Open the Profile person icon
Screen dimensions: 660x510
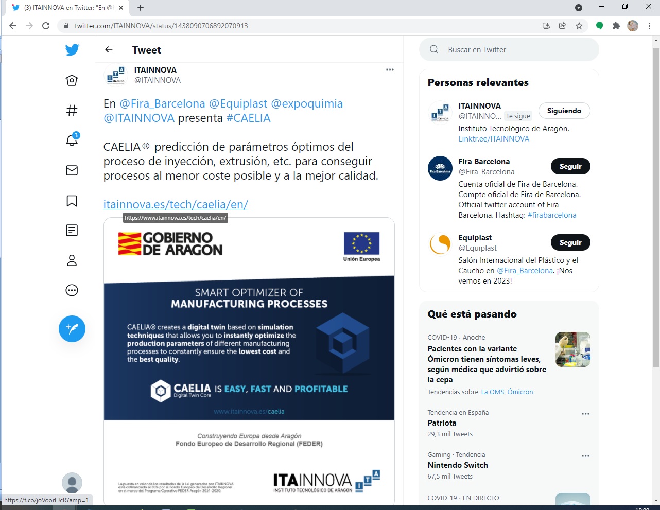(72, 260)
